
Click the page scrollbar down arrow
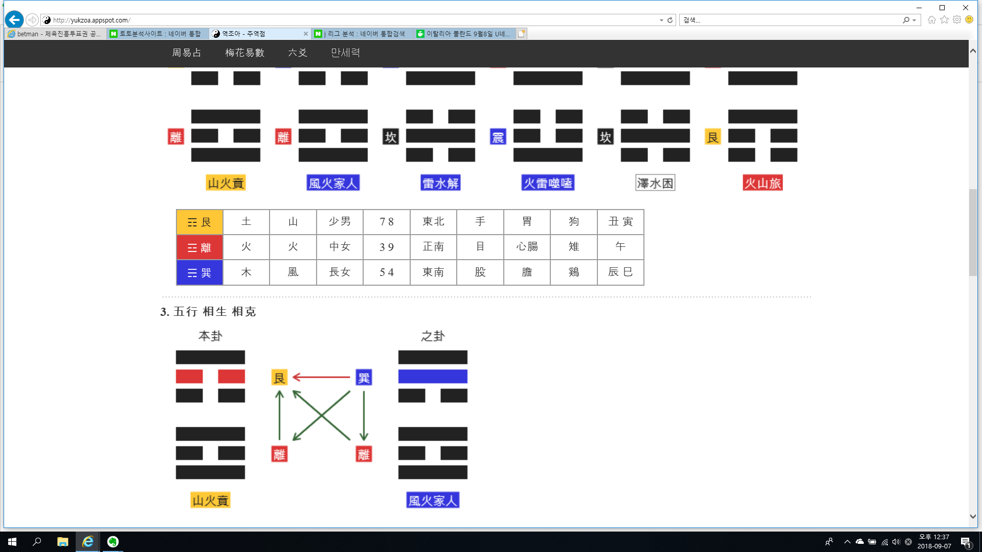pos(973,516)
